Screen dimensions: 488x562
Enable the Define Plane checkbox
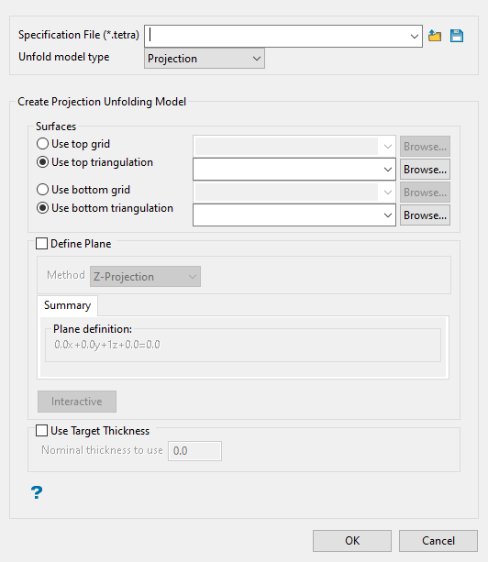pos(41,244)
